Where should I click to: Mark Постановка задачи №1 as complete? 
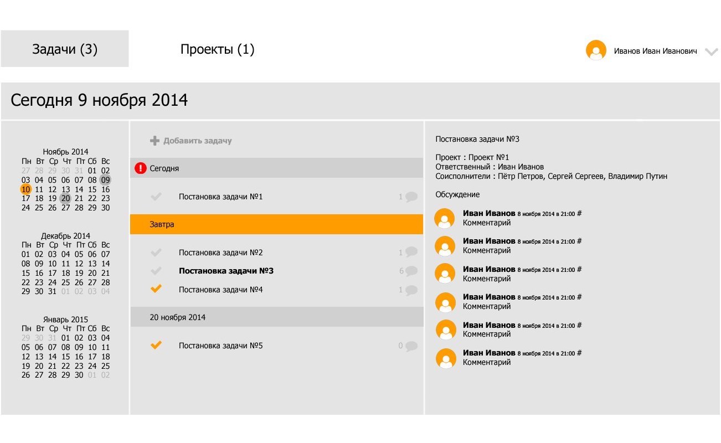tap(156, 197)
